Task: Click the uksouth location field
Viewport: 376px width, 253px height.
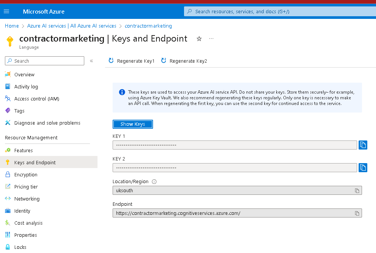Action: click(237, 190)
